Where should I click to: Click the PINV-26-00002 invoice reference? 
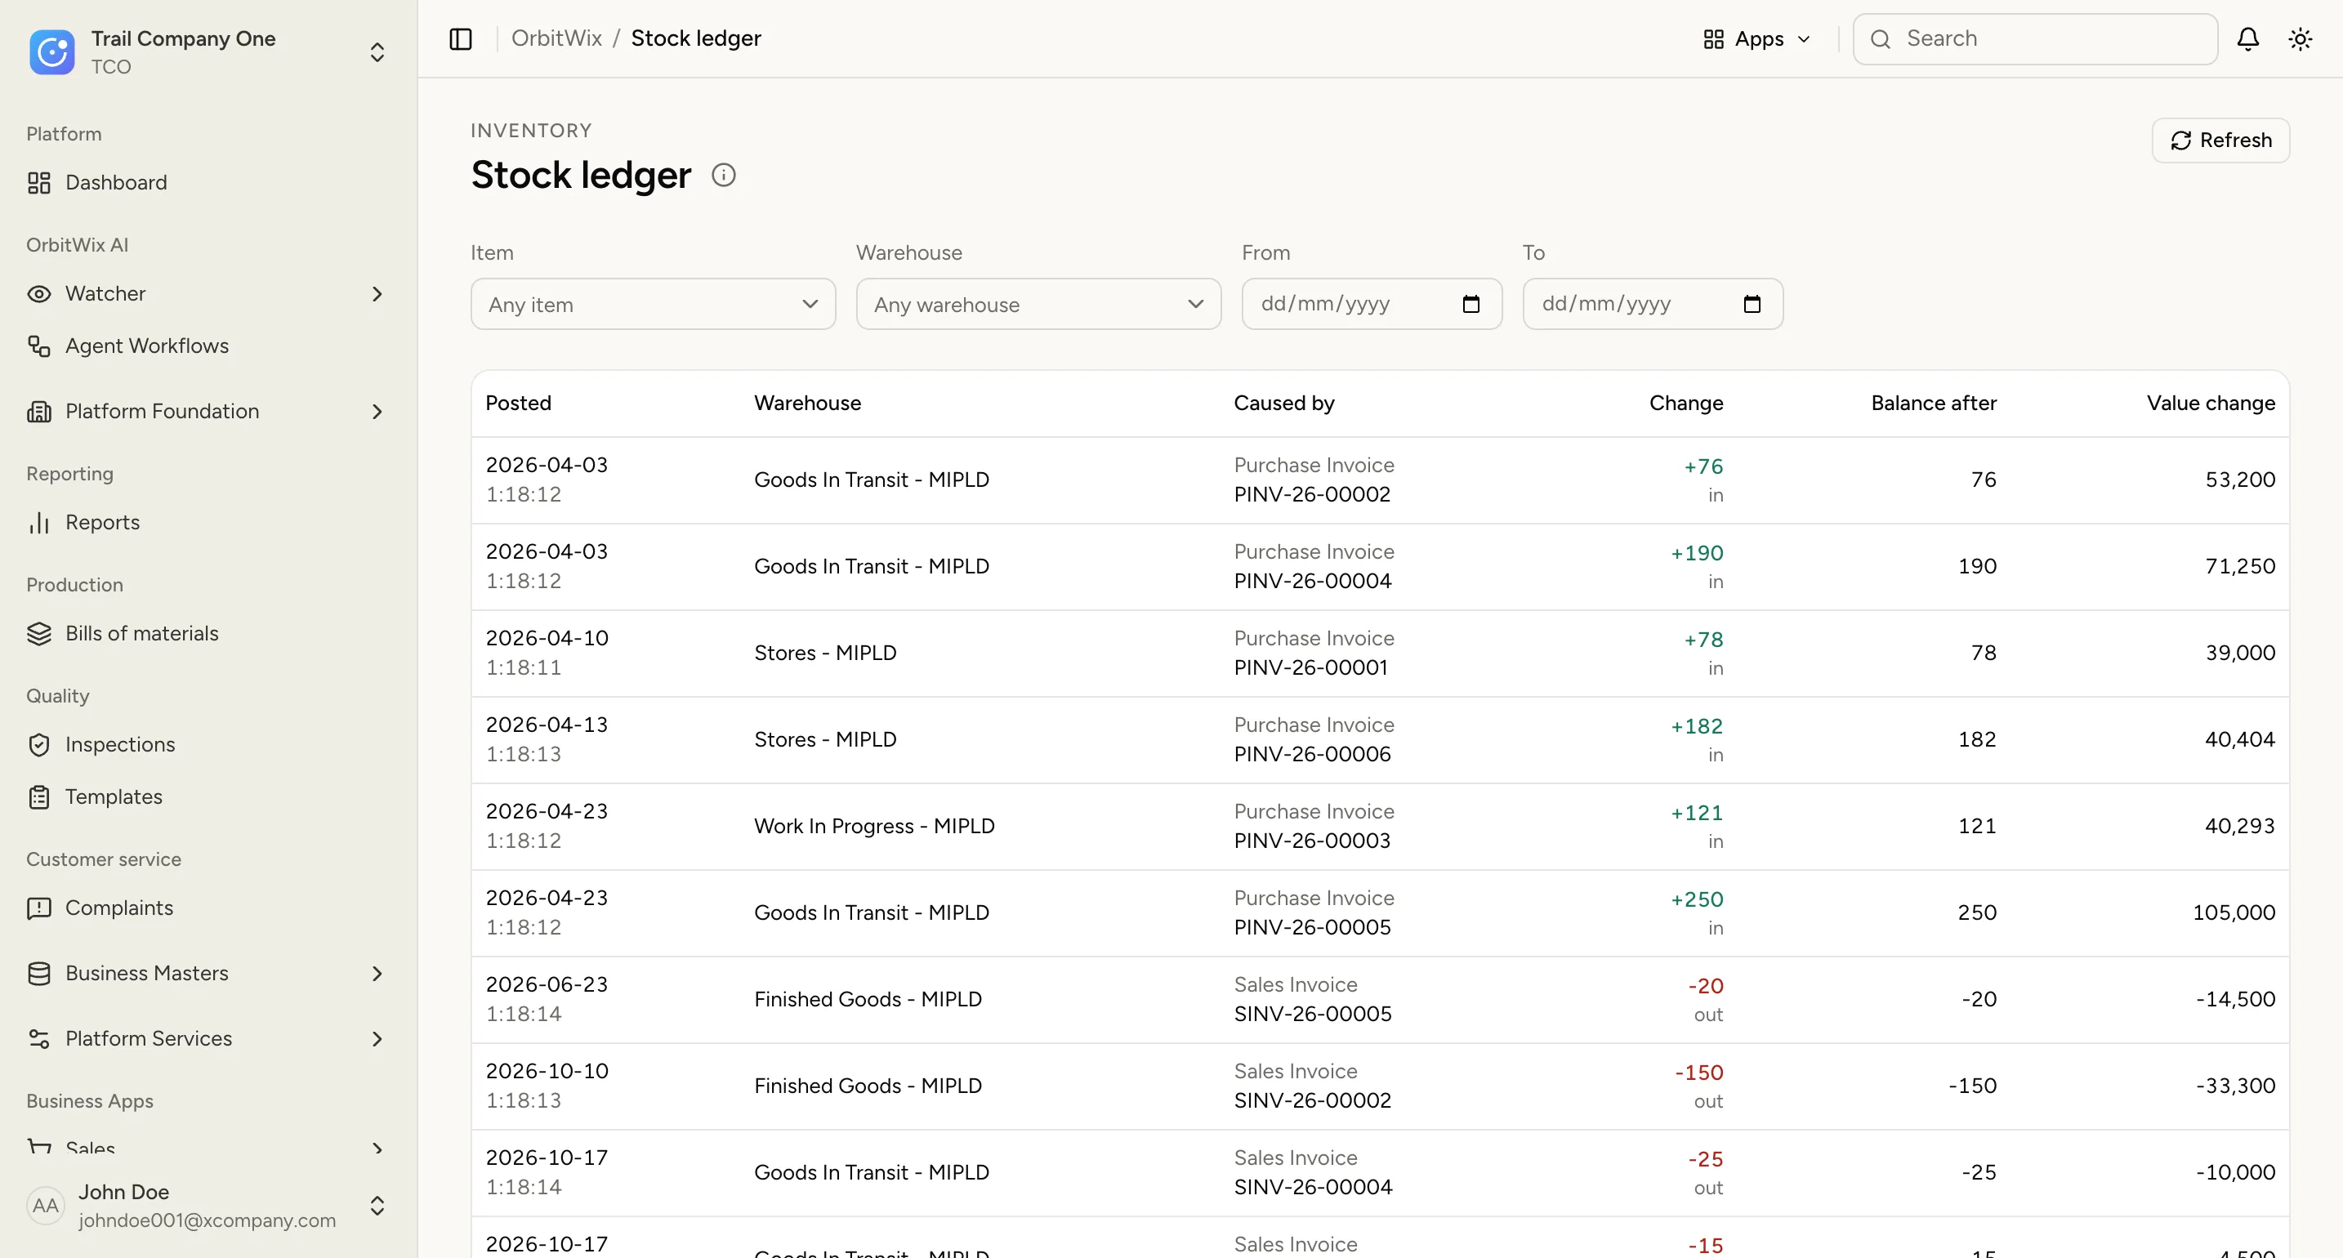[x=1313, y=494]
